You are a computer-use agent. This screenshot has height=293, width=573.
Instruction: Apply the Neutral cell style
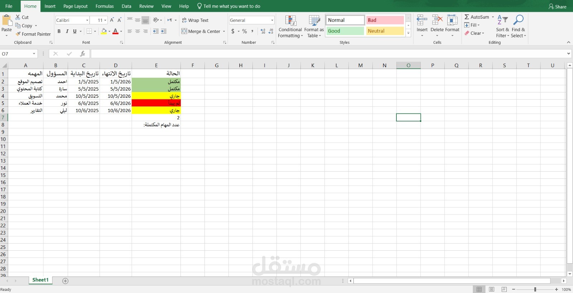pyautogui.click(x=385, y=31)
